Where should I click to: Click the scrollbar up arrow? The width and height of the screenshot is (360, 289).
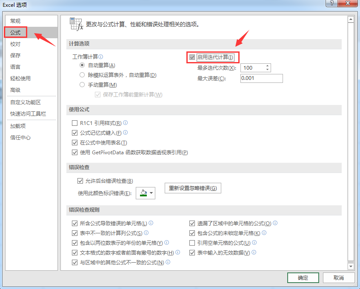(x=351, y=20)
